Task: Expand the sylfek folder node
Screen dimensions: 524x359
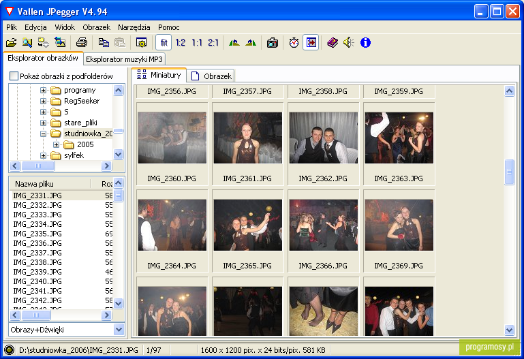Action: (x=43, y=155)
